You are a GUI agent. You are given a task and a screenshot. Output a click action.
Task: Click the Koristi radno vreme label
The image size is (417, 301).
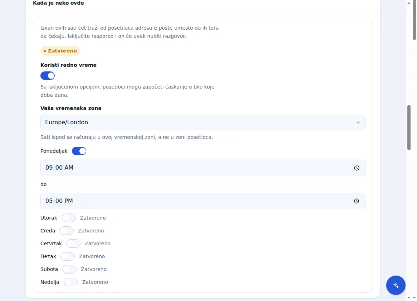coord(68,65)
